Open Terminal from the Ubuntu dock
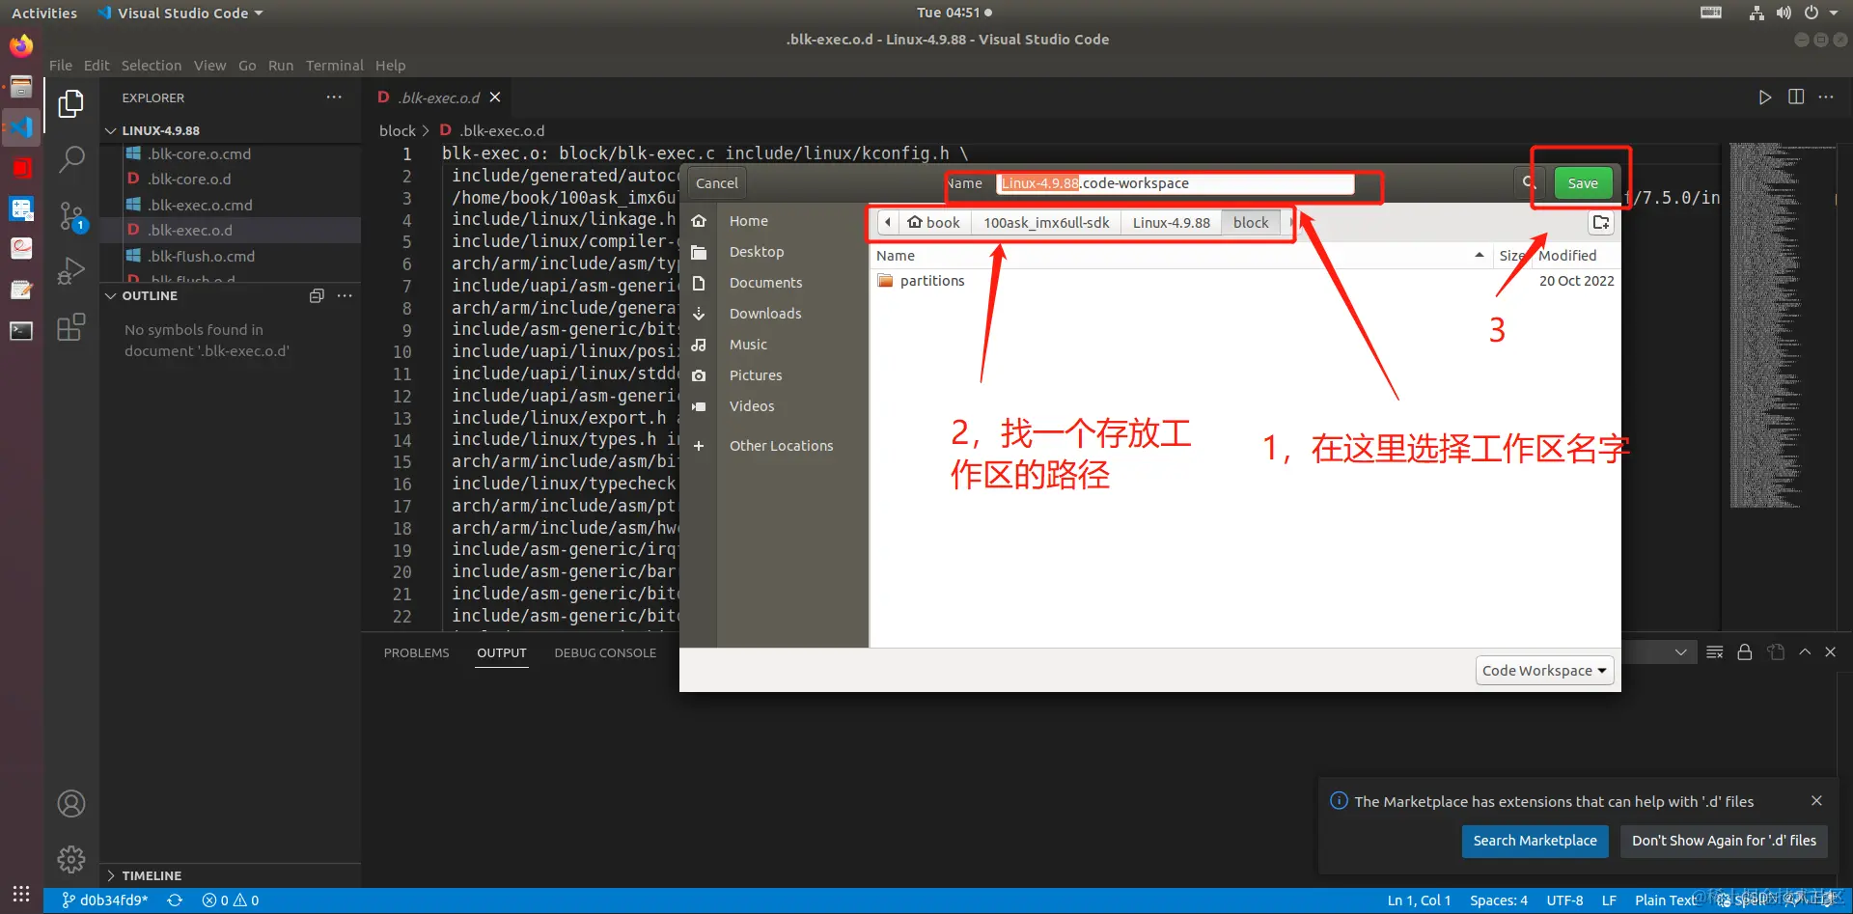 tap(21, 331)
